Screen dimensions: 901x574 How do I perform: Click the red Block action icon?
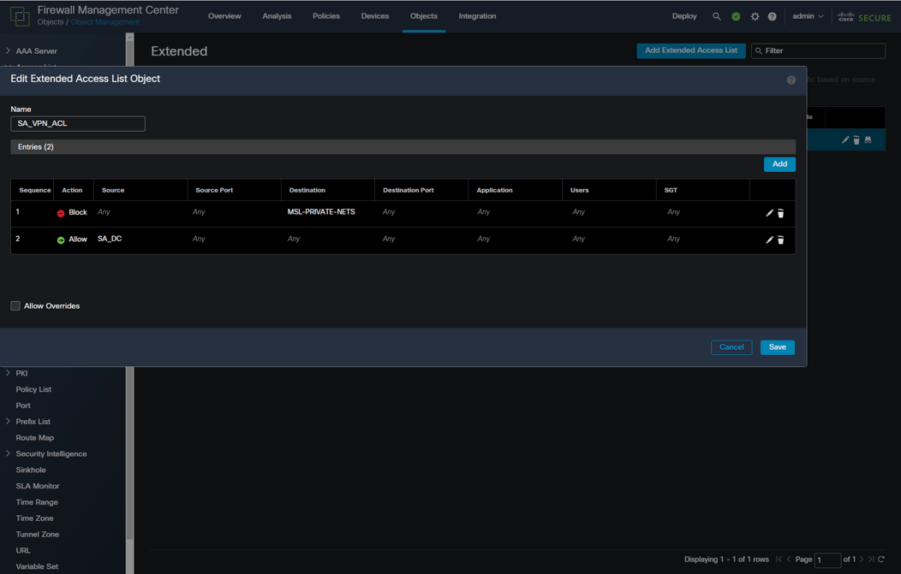point(61,213)
